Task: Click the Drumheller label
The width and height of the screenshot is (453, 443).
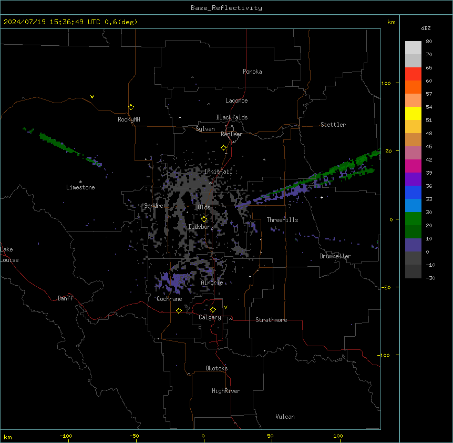Action: pos(335,256)
